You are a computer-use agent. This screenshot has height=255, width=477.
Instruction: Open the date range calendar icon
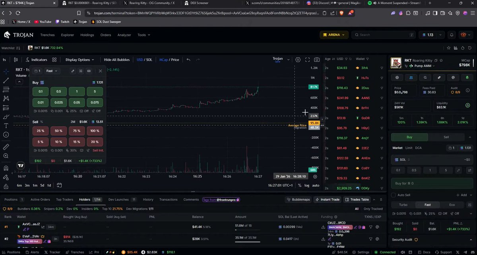point(59,185)
